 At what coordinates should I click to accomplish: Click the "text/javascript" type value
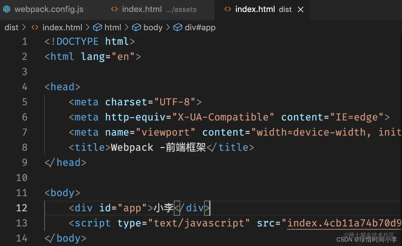click(199, 223)
